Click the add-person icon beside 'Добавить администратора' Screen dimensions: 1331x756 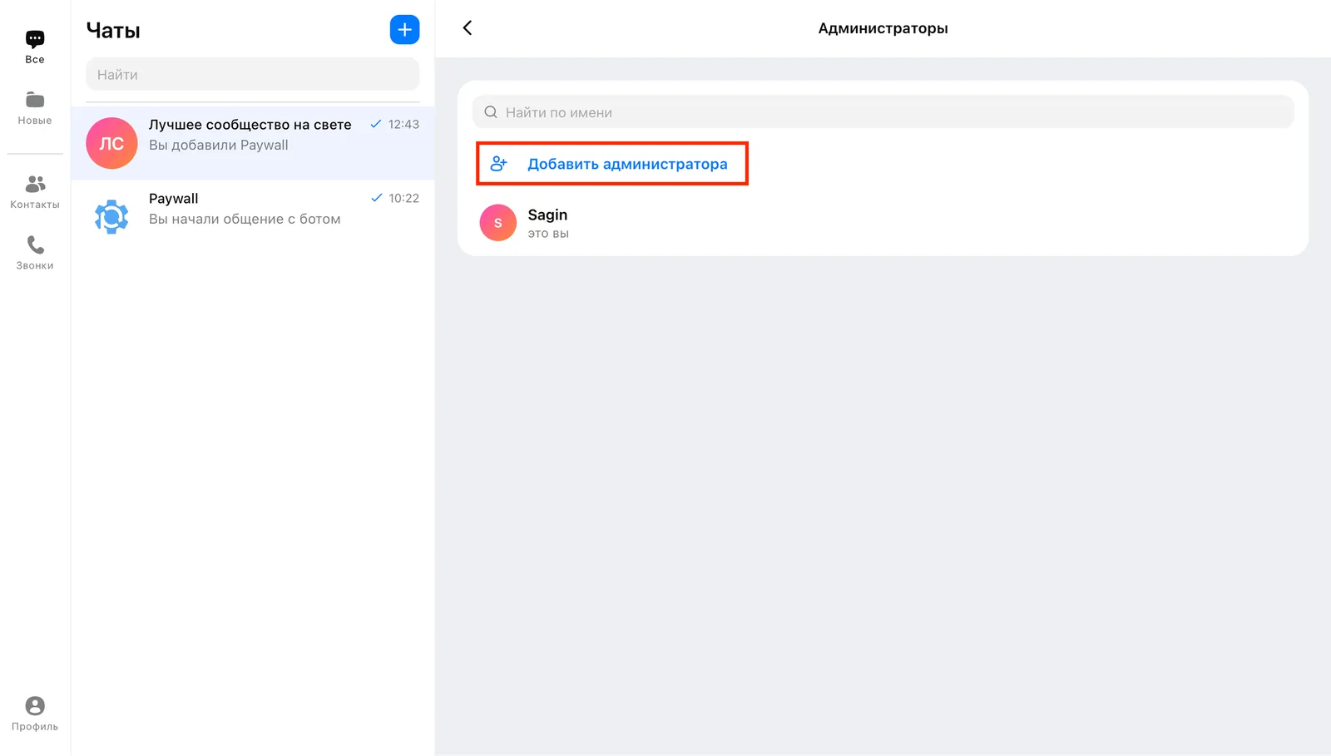[x=498, y=164]
